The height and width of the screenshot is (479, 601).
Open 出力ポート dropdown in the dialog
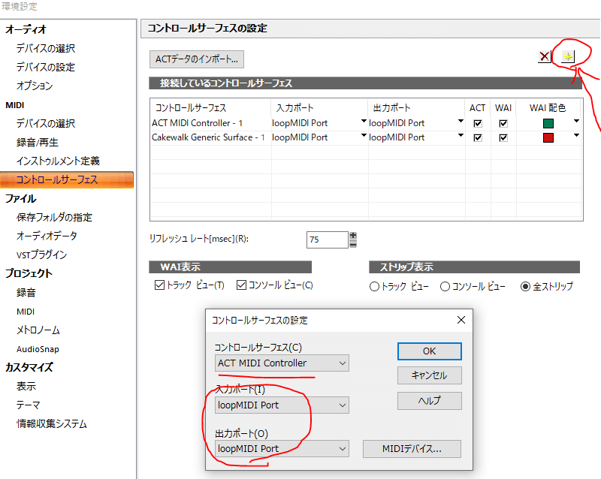343,448
